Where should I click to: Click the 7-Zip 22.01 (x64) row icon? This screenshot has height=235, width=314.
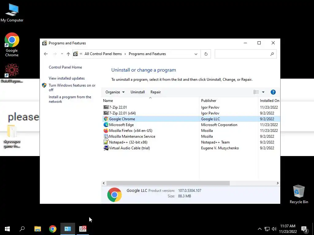106,113
